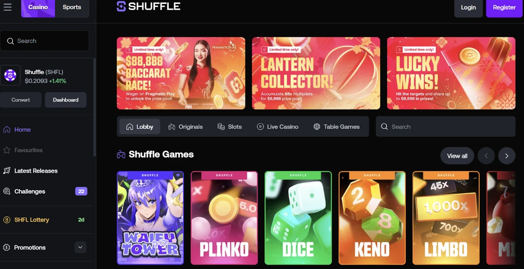Open the Originals tab

pos(186,127)
